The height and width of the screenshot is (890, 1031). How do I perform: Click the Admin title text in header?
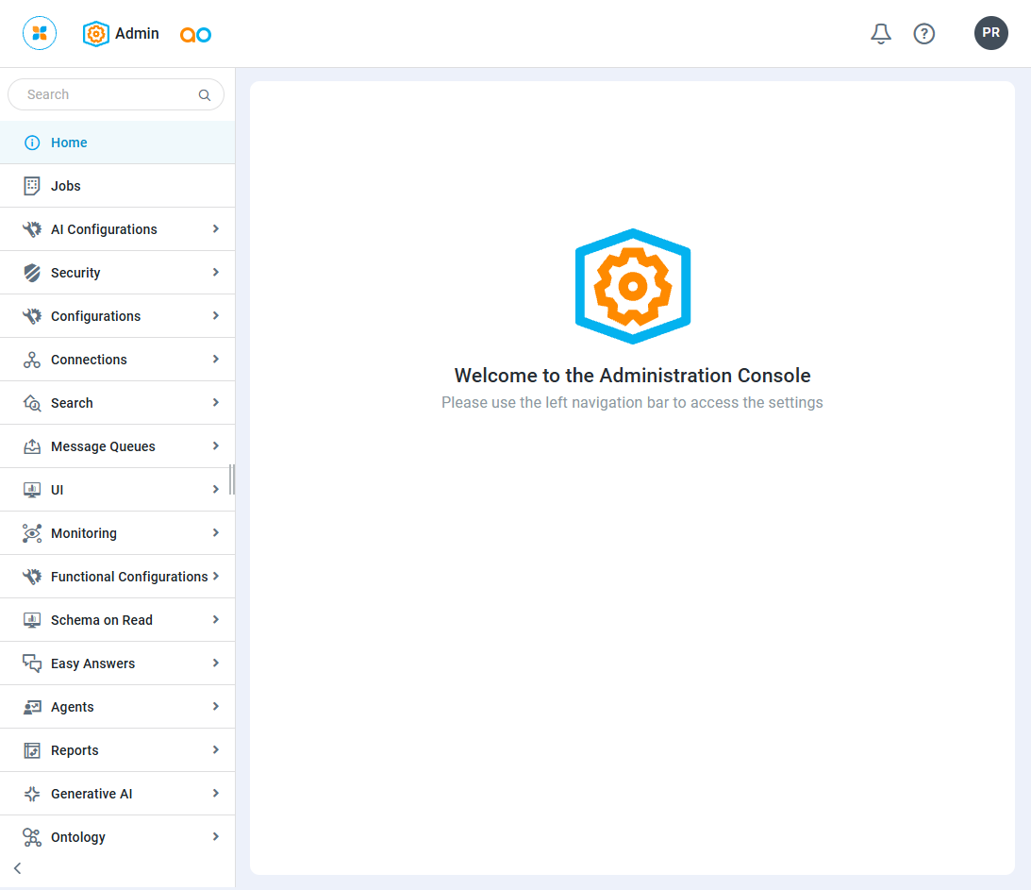[137, 34]
